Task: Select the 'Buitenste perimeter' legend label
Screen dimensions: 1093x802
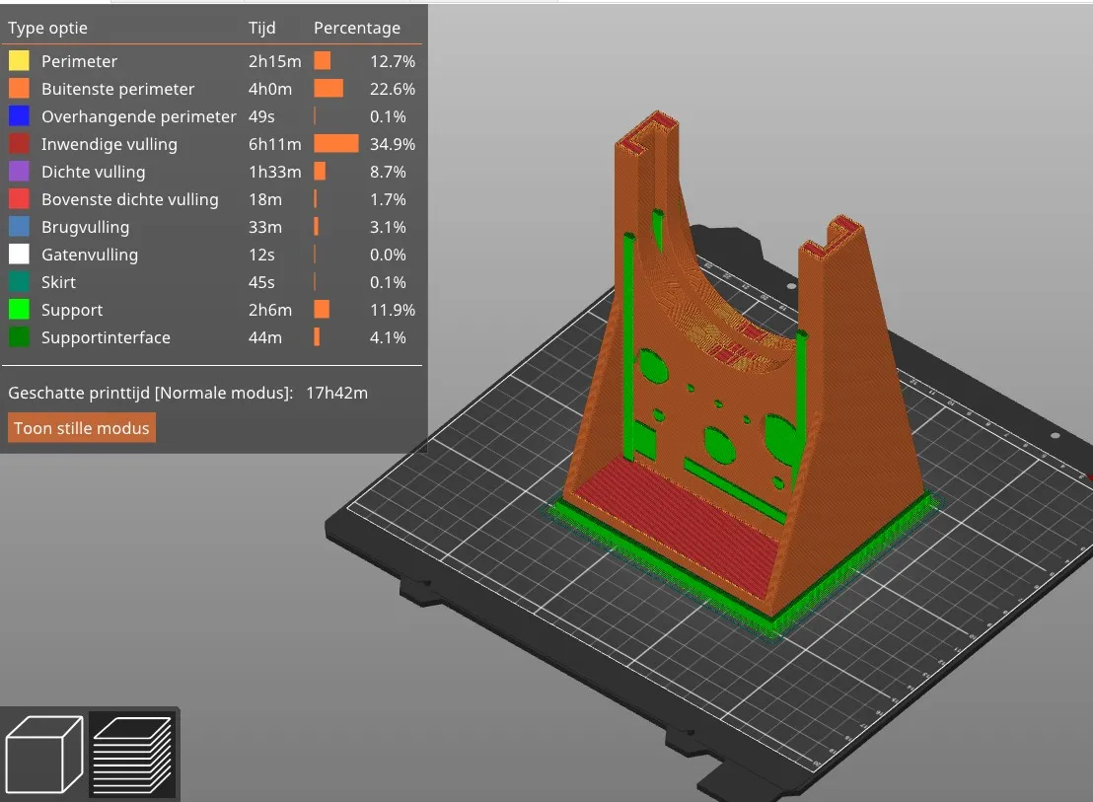Action: [117, 89]
